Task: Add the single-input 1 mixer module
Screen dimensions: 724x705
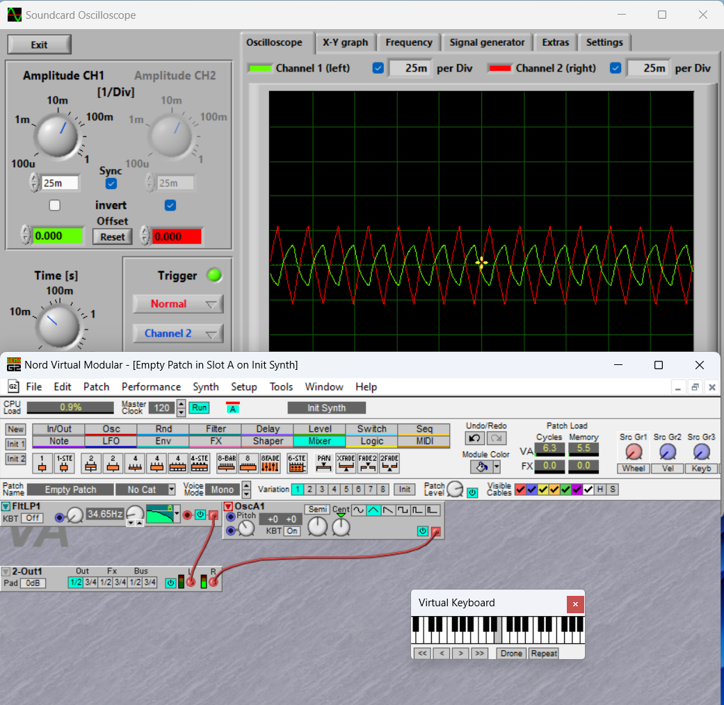Action: (42, 463)
